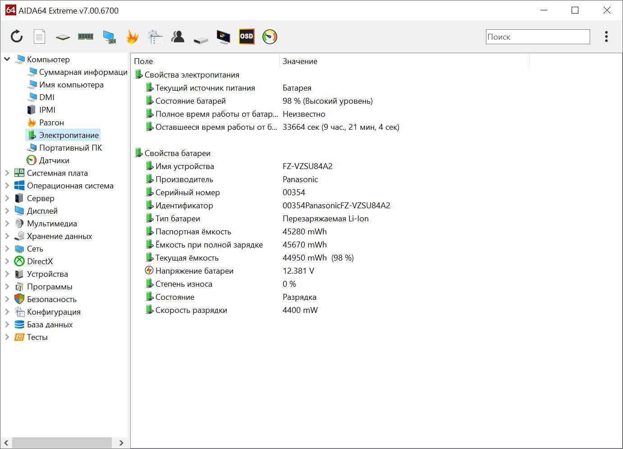
Task: Open the three-dot options menu
Action: (x=606, y=37)
